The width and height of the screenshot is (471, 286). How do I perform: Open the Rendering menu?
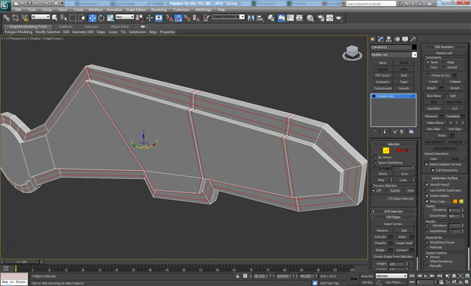[x=158, y=10]
